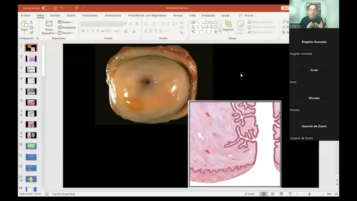The image size is (357, 201).
Task: Toggle italic (K) formatting
Action: (88, 31)
